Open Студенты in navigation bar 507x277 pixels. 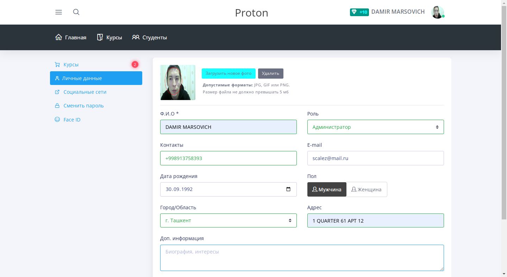(150, 38)
